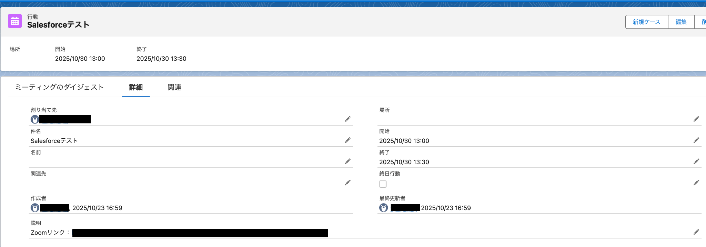Click the 割り当て先 user avatar icon
The width and height of the screenshot is (706, 247).
(x=34, y=119)
